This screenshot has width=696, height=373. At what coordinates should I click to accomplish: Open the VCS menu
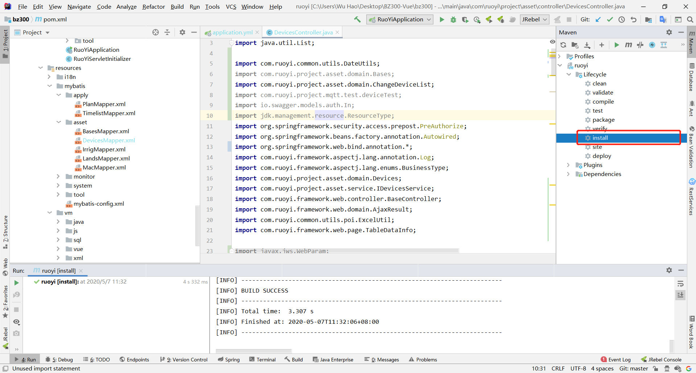point(231,7)
